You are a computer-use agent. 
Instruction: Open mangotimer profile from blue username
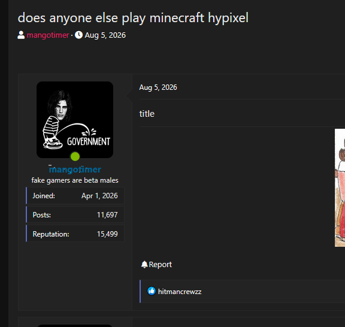[75, 169]
